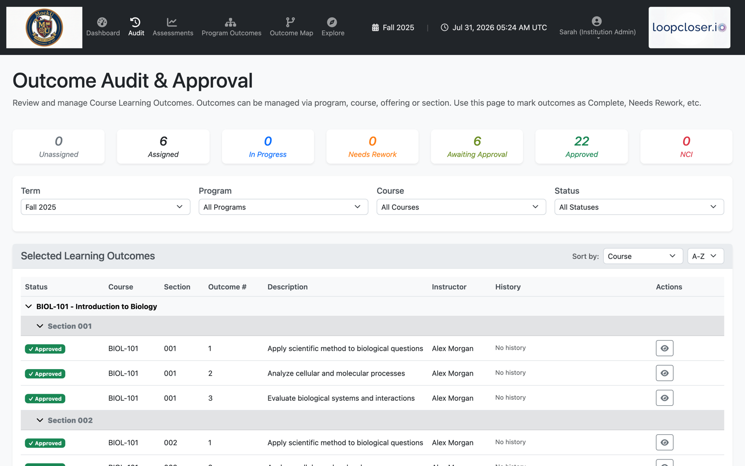This screenshot has width=745, height=466.
Task: Filter by the NCI count card
Action: point(686,147)
